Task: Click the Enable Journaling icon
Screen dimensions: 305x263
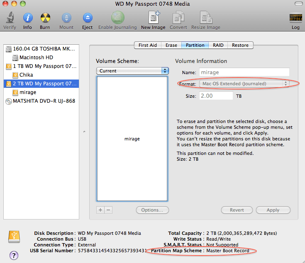Action: (117, 17)
